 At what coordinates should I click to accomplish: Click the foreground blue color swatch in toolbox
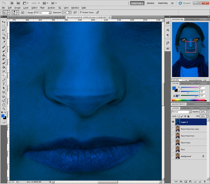pos(3,115)
